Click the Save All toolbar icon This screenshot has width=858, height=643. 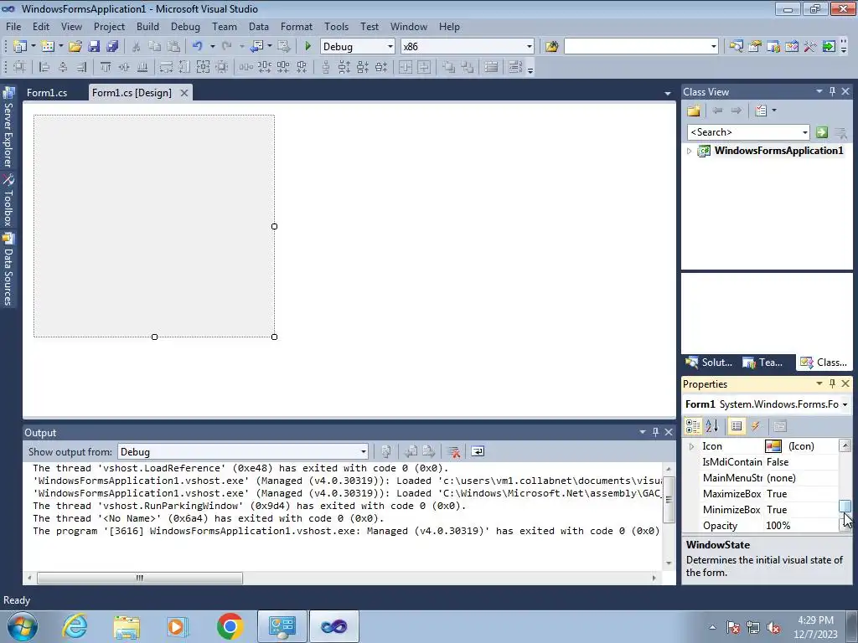click(x=112, y=47)
